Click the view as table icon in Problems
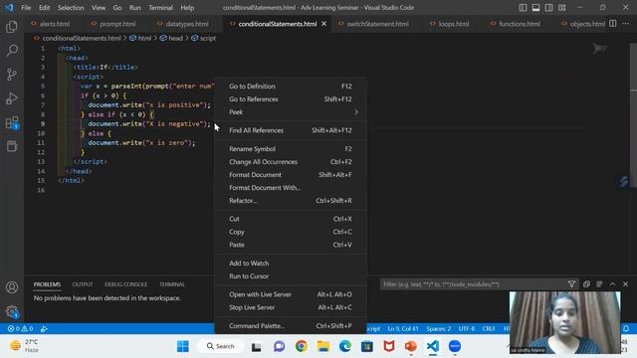The image size is (637, 358). click(x=599, y=284)
